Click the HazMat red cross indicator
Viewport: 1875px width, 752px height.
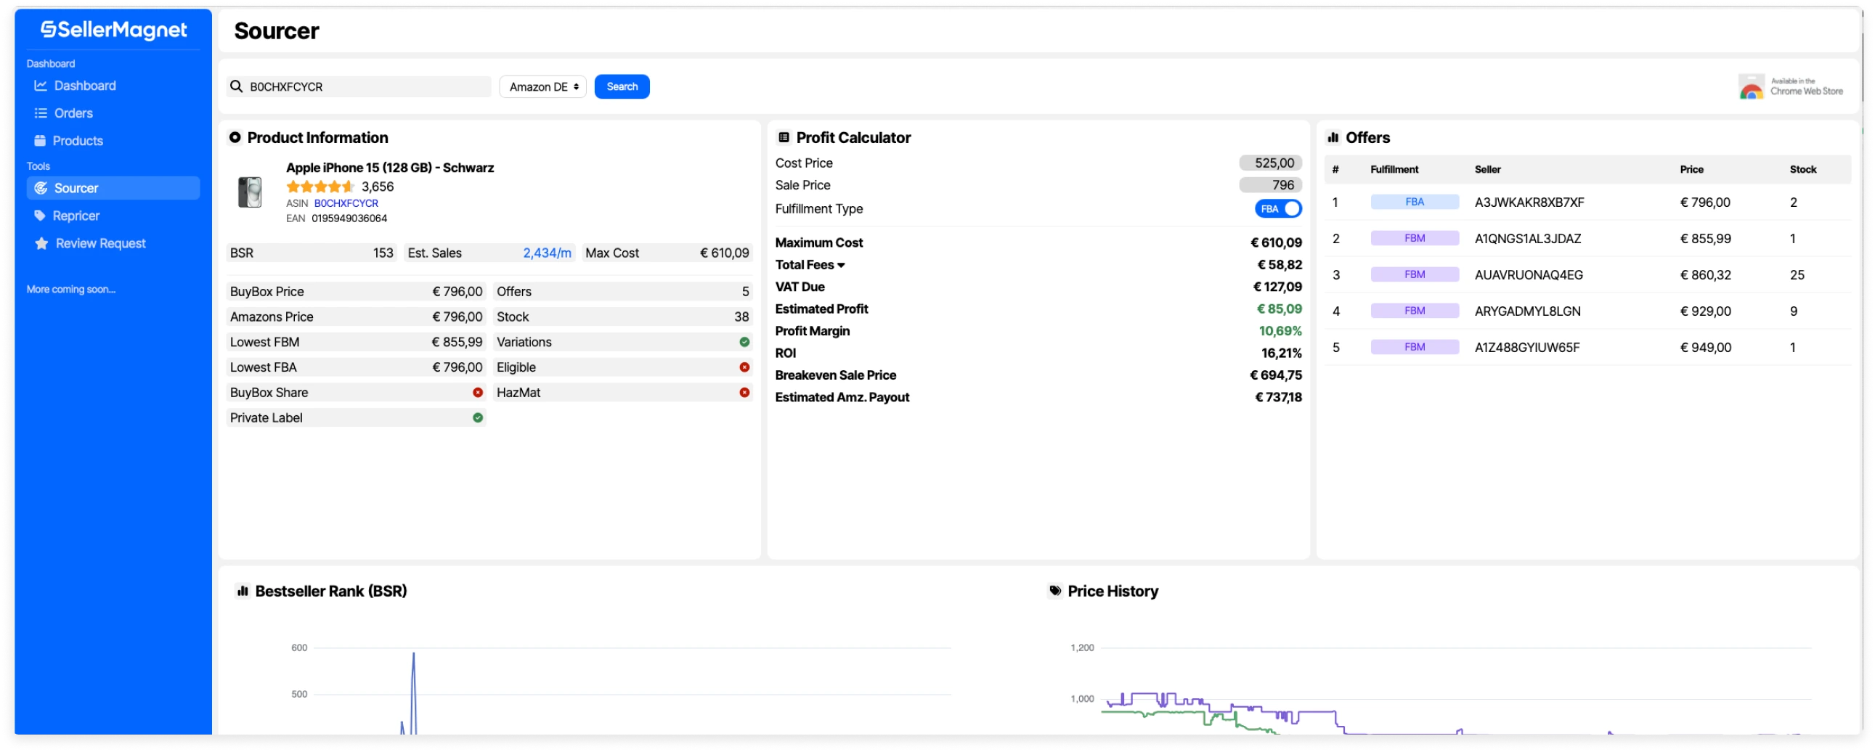tap(744, 393)
